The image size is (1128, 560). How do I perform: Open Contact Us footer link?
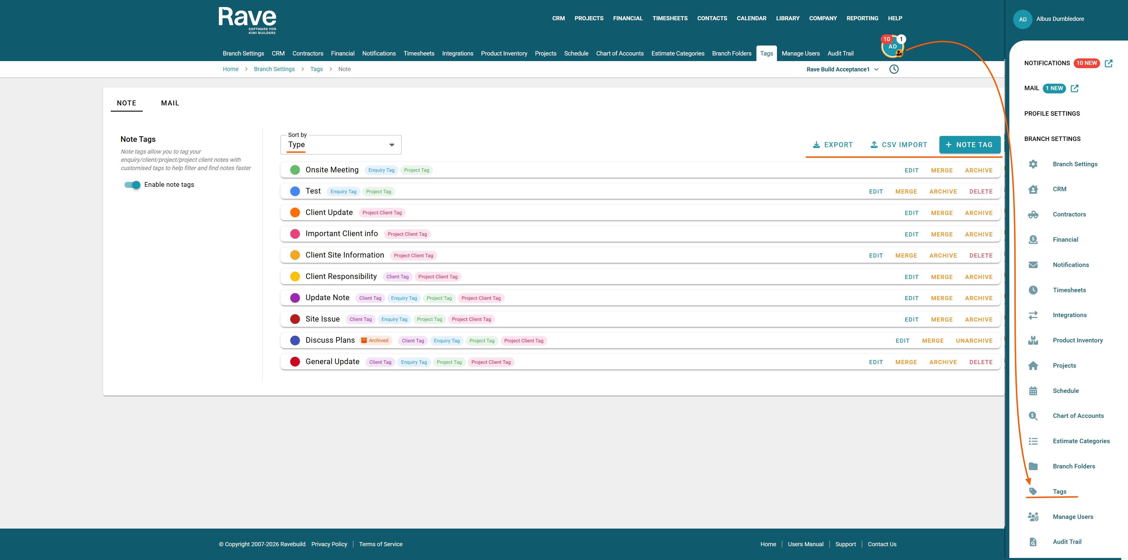tap(882, 544)
